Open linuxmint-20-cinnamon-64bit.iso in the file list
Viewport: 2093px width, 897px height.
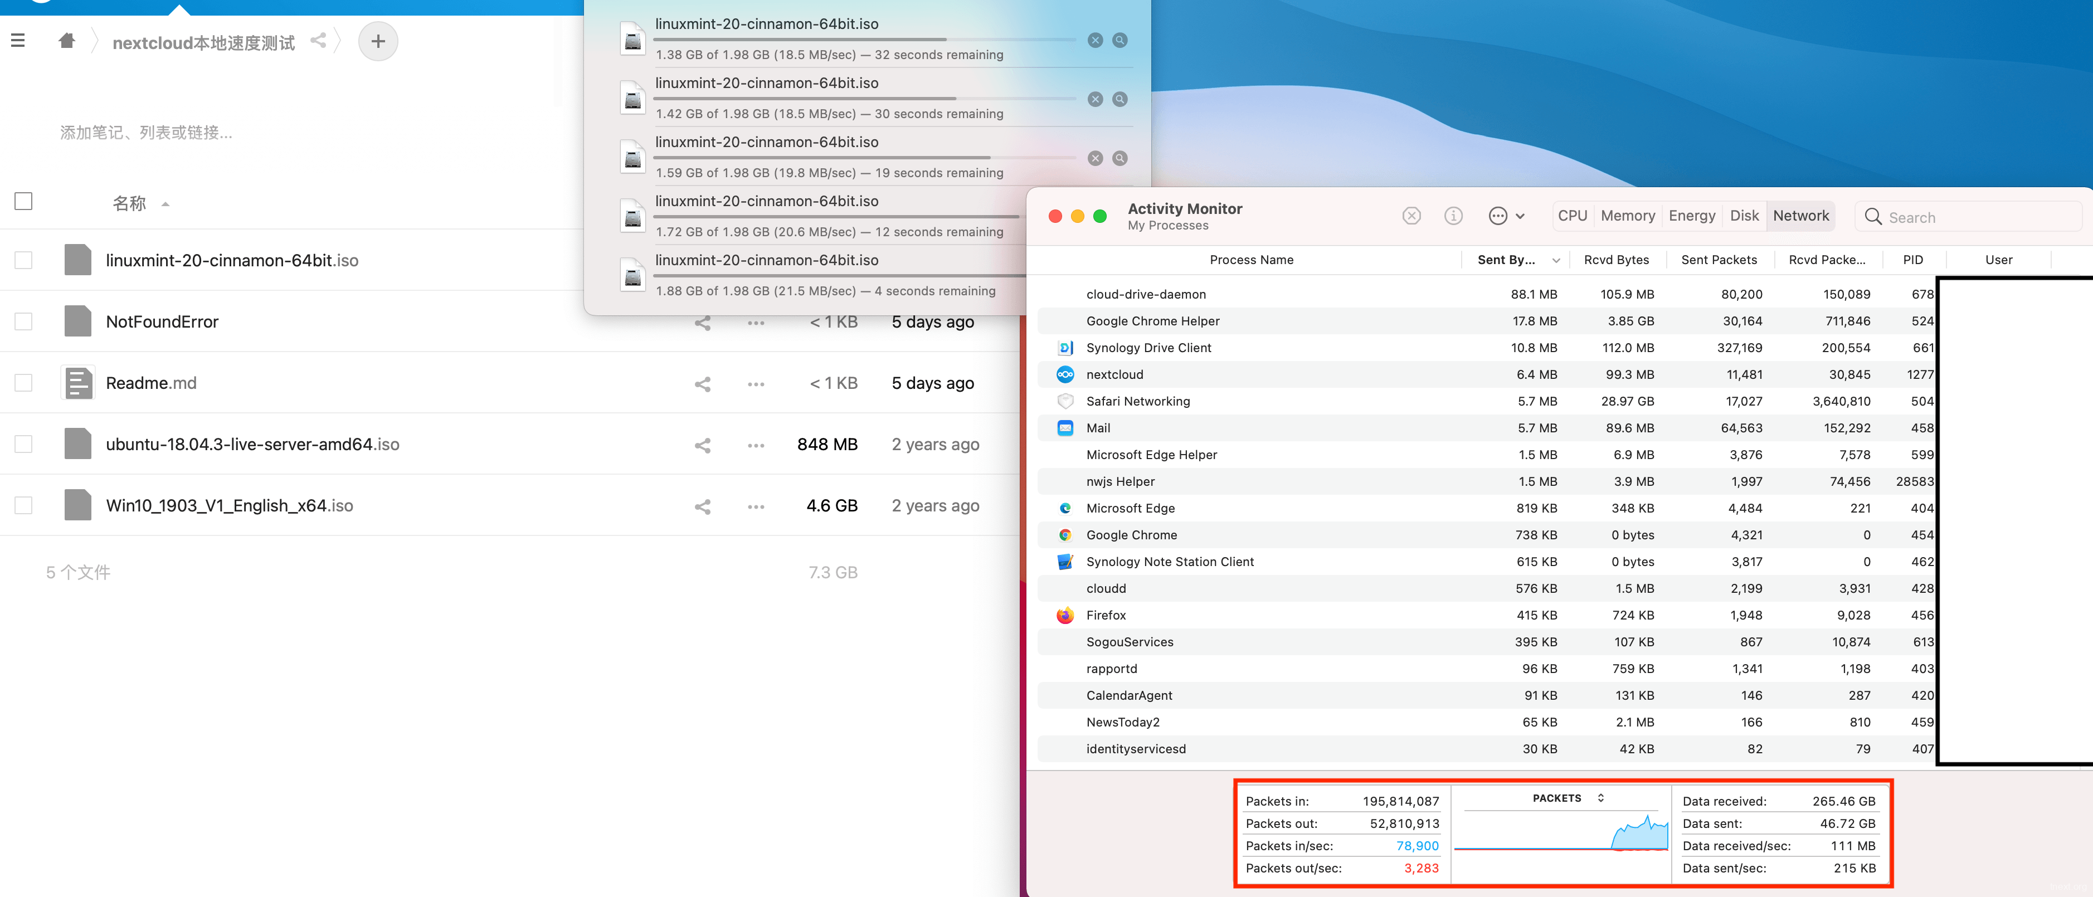click(x=232, y=260)
